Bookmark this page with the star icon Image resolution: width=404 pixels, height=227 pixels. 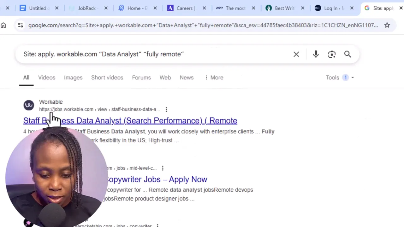pyautogui.click(x=387, y=25)
